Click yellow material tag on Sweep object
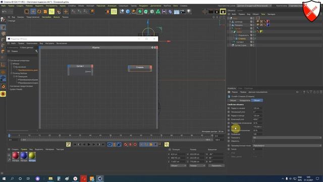The width and height of the screenshot is (323, 182). coord(261,31)
